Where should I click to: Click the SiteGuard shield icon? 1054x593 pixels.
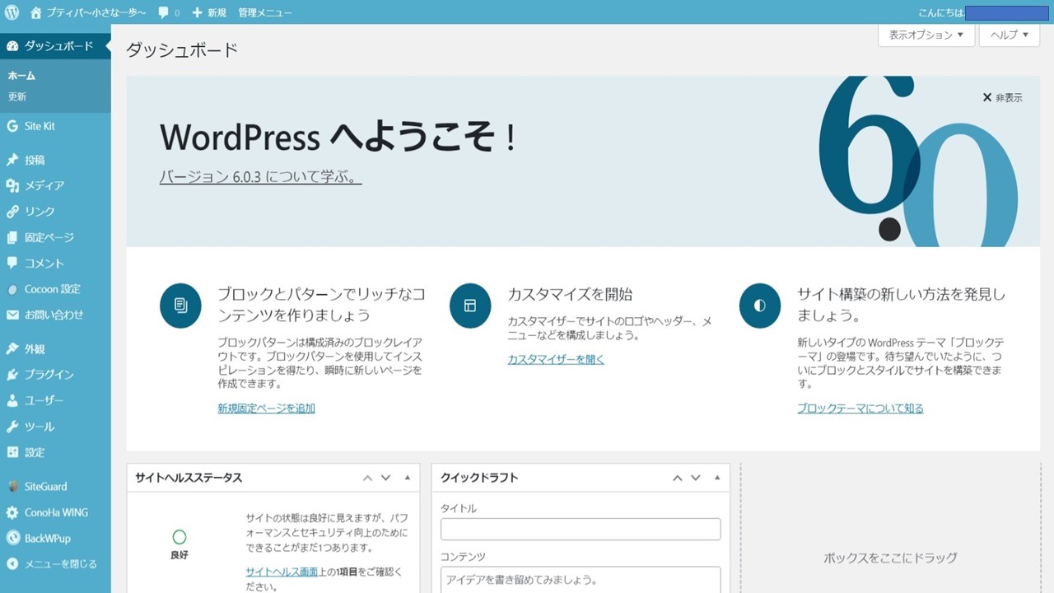12,486
